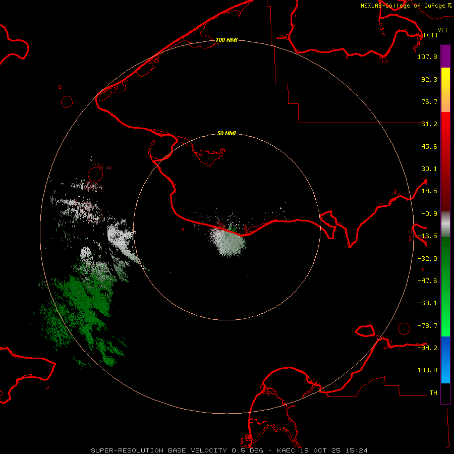Click the 107.8 scale value

point(427,56)
